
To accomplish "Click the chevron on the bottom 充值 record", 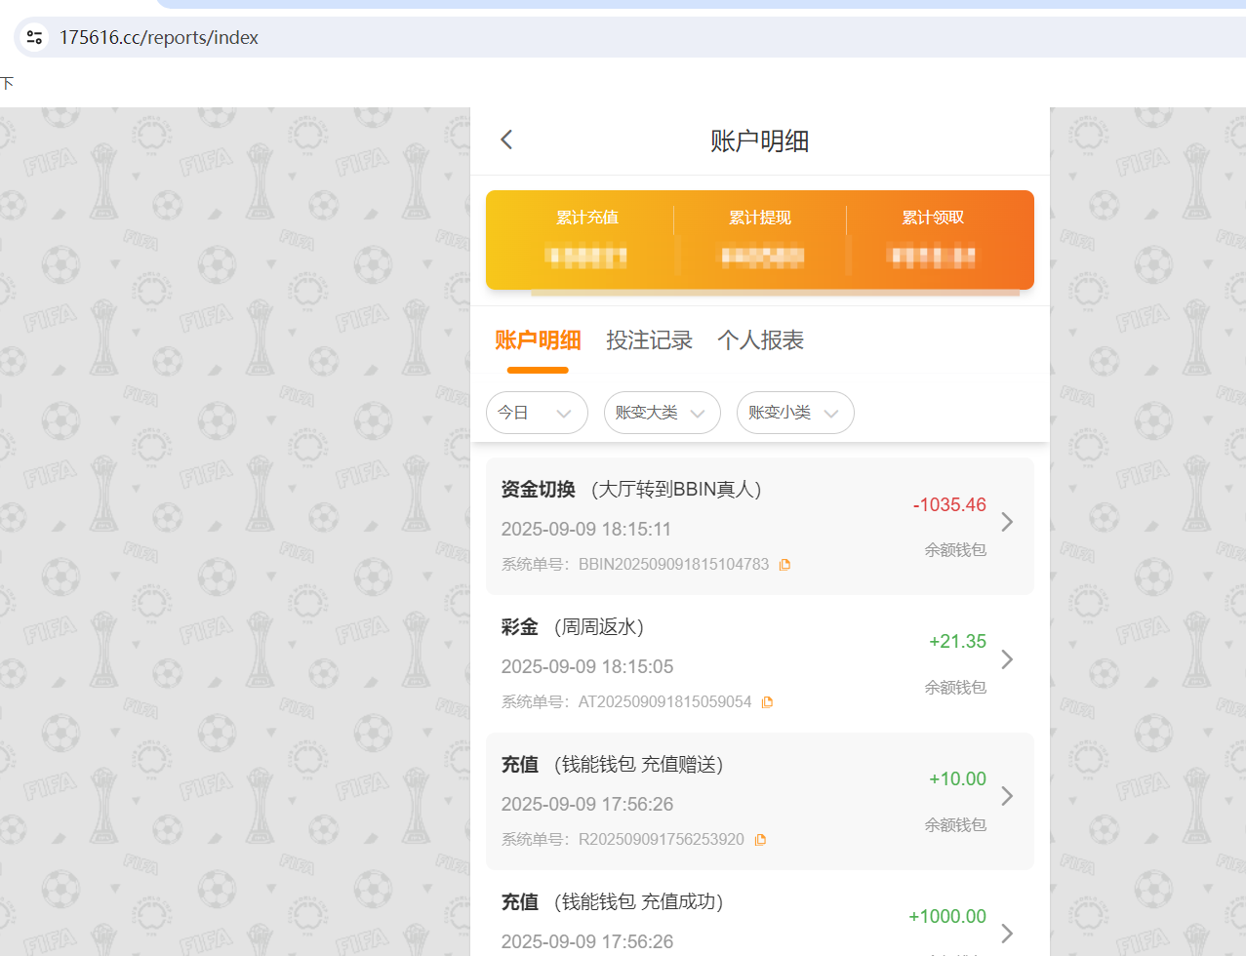I will [1007, 934].
